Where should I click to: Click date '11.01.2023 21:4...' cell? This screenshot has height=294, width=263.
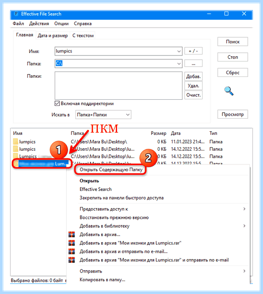click(188, 142)
